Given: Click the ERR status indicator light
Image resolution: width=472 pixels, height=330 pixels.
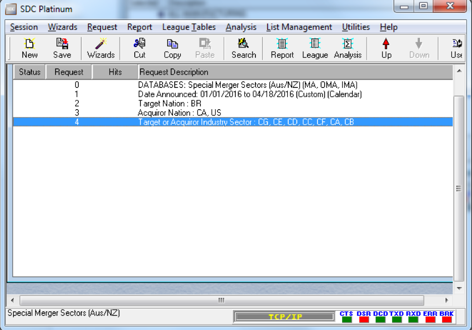Looking at the screenshot, I should coord(430,319).
